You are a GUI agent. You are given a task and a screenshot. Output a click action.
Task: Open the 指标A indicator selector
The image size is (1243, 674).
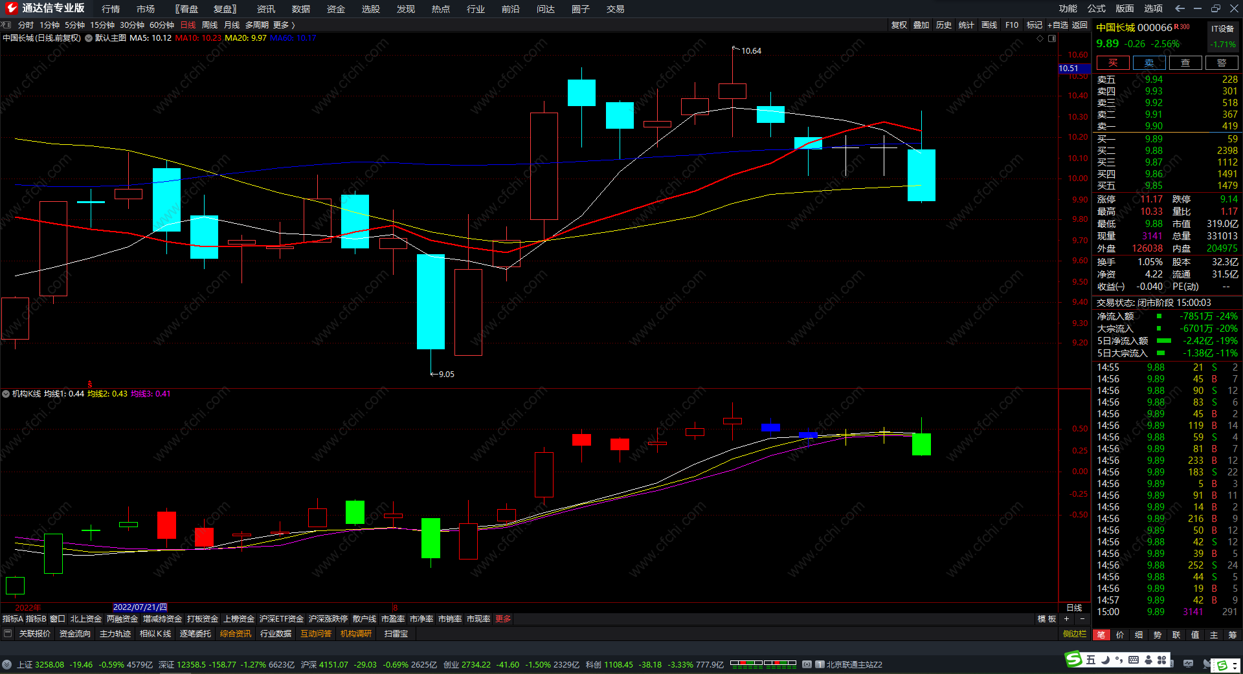click(13, 619)
